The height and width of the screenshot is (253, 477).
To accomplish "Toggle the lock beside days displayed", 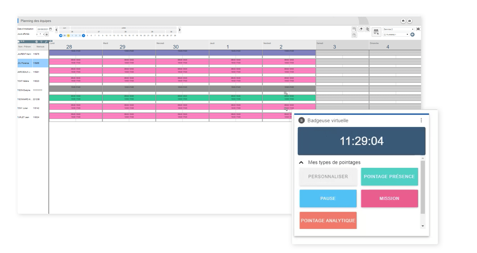I will pos(47,34).
